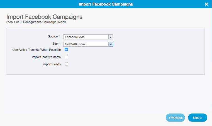
Task: Focus the GetCAKE.com site text field
Action: (86, 44)
